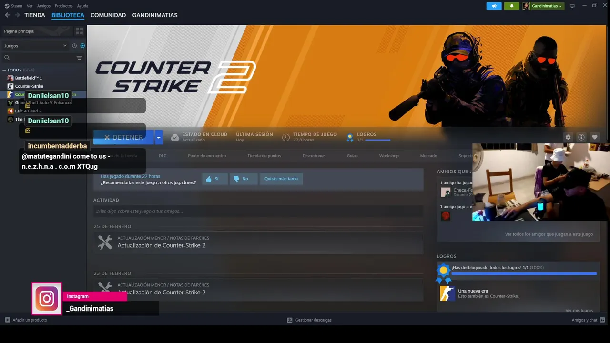Go to the BIBLIOTECA section
Image resolution: width=610 pixels, height=343 pixels.
68,15
